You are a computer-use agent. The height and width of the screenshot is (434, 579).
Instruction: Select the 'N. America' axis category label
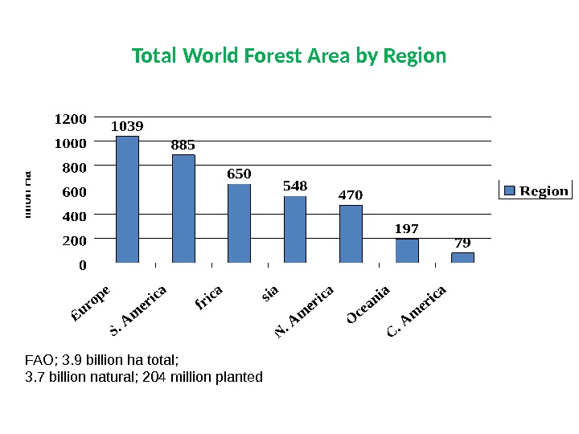click(x=304, y=312)
